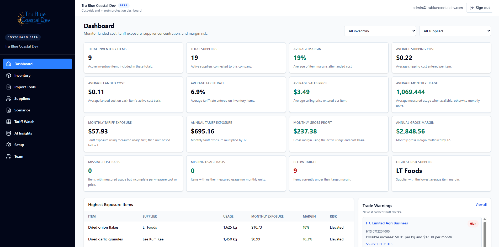Screen dimensions: 499x247
Task: Click the Below Target value 9
Action: [295, 171]
